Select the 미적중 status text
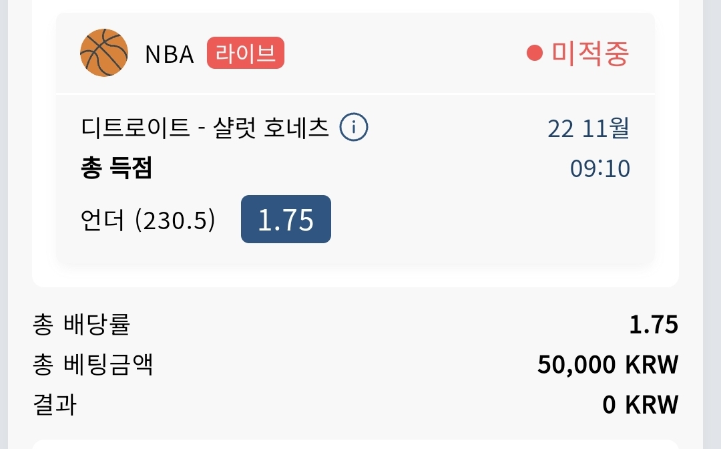The height and width of the screenshot is (449, 721). [x=590, y=53]
